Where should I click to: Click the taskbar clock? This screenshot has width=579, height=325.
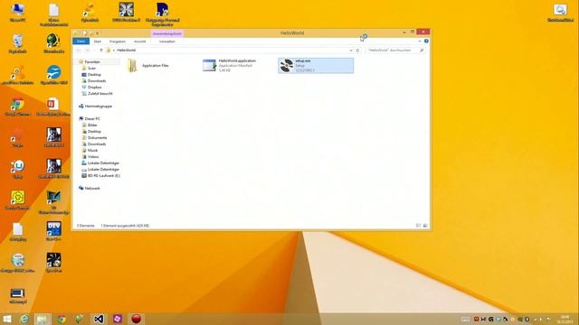[x=565, y=319]
